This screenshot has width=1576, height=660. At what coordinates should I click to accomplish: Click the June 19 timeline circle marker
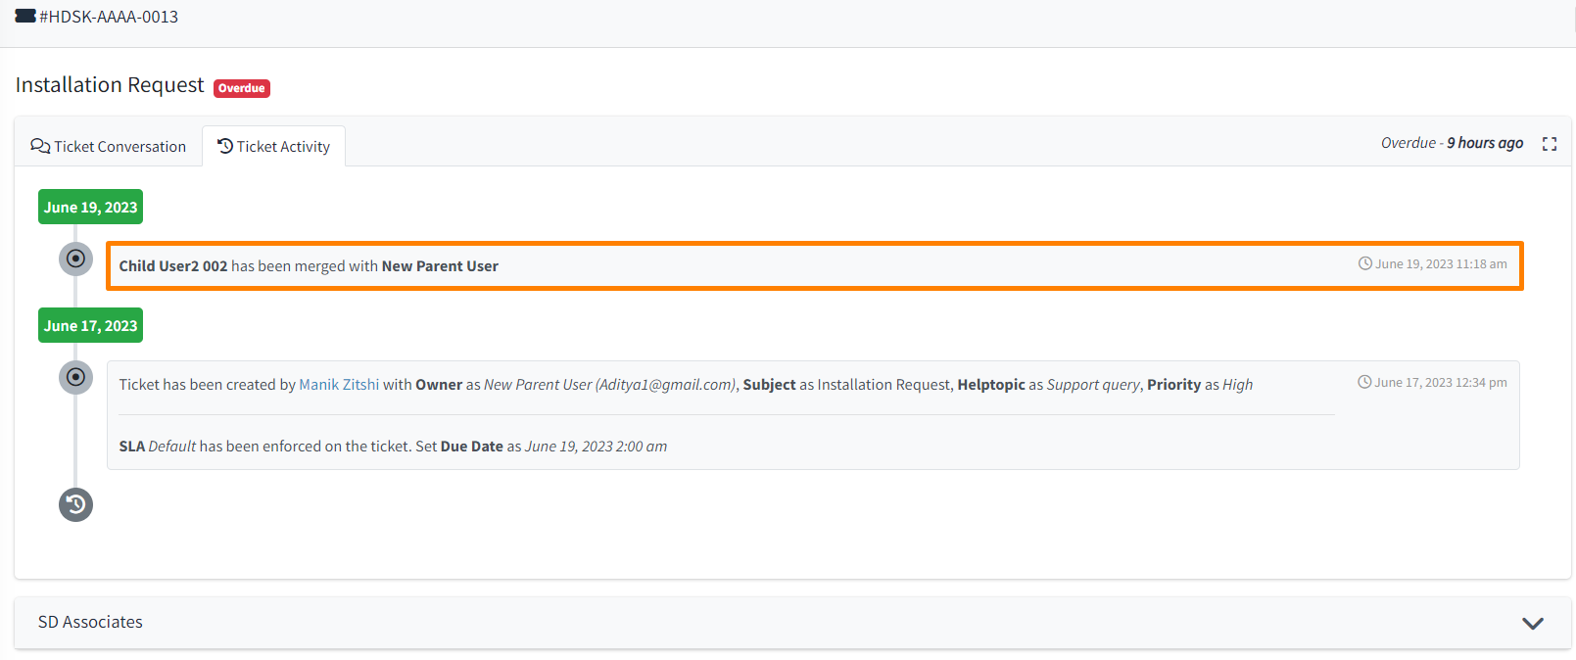coord(75,259)
